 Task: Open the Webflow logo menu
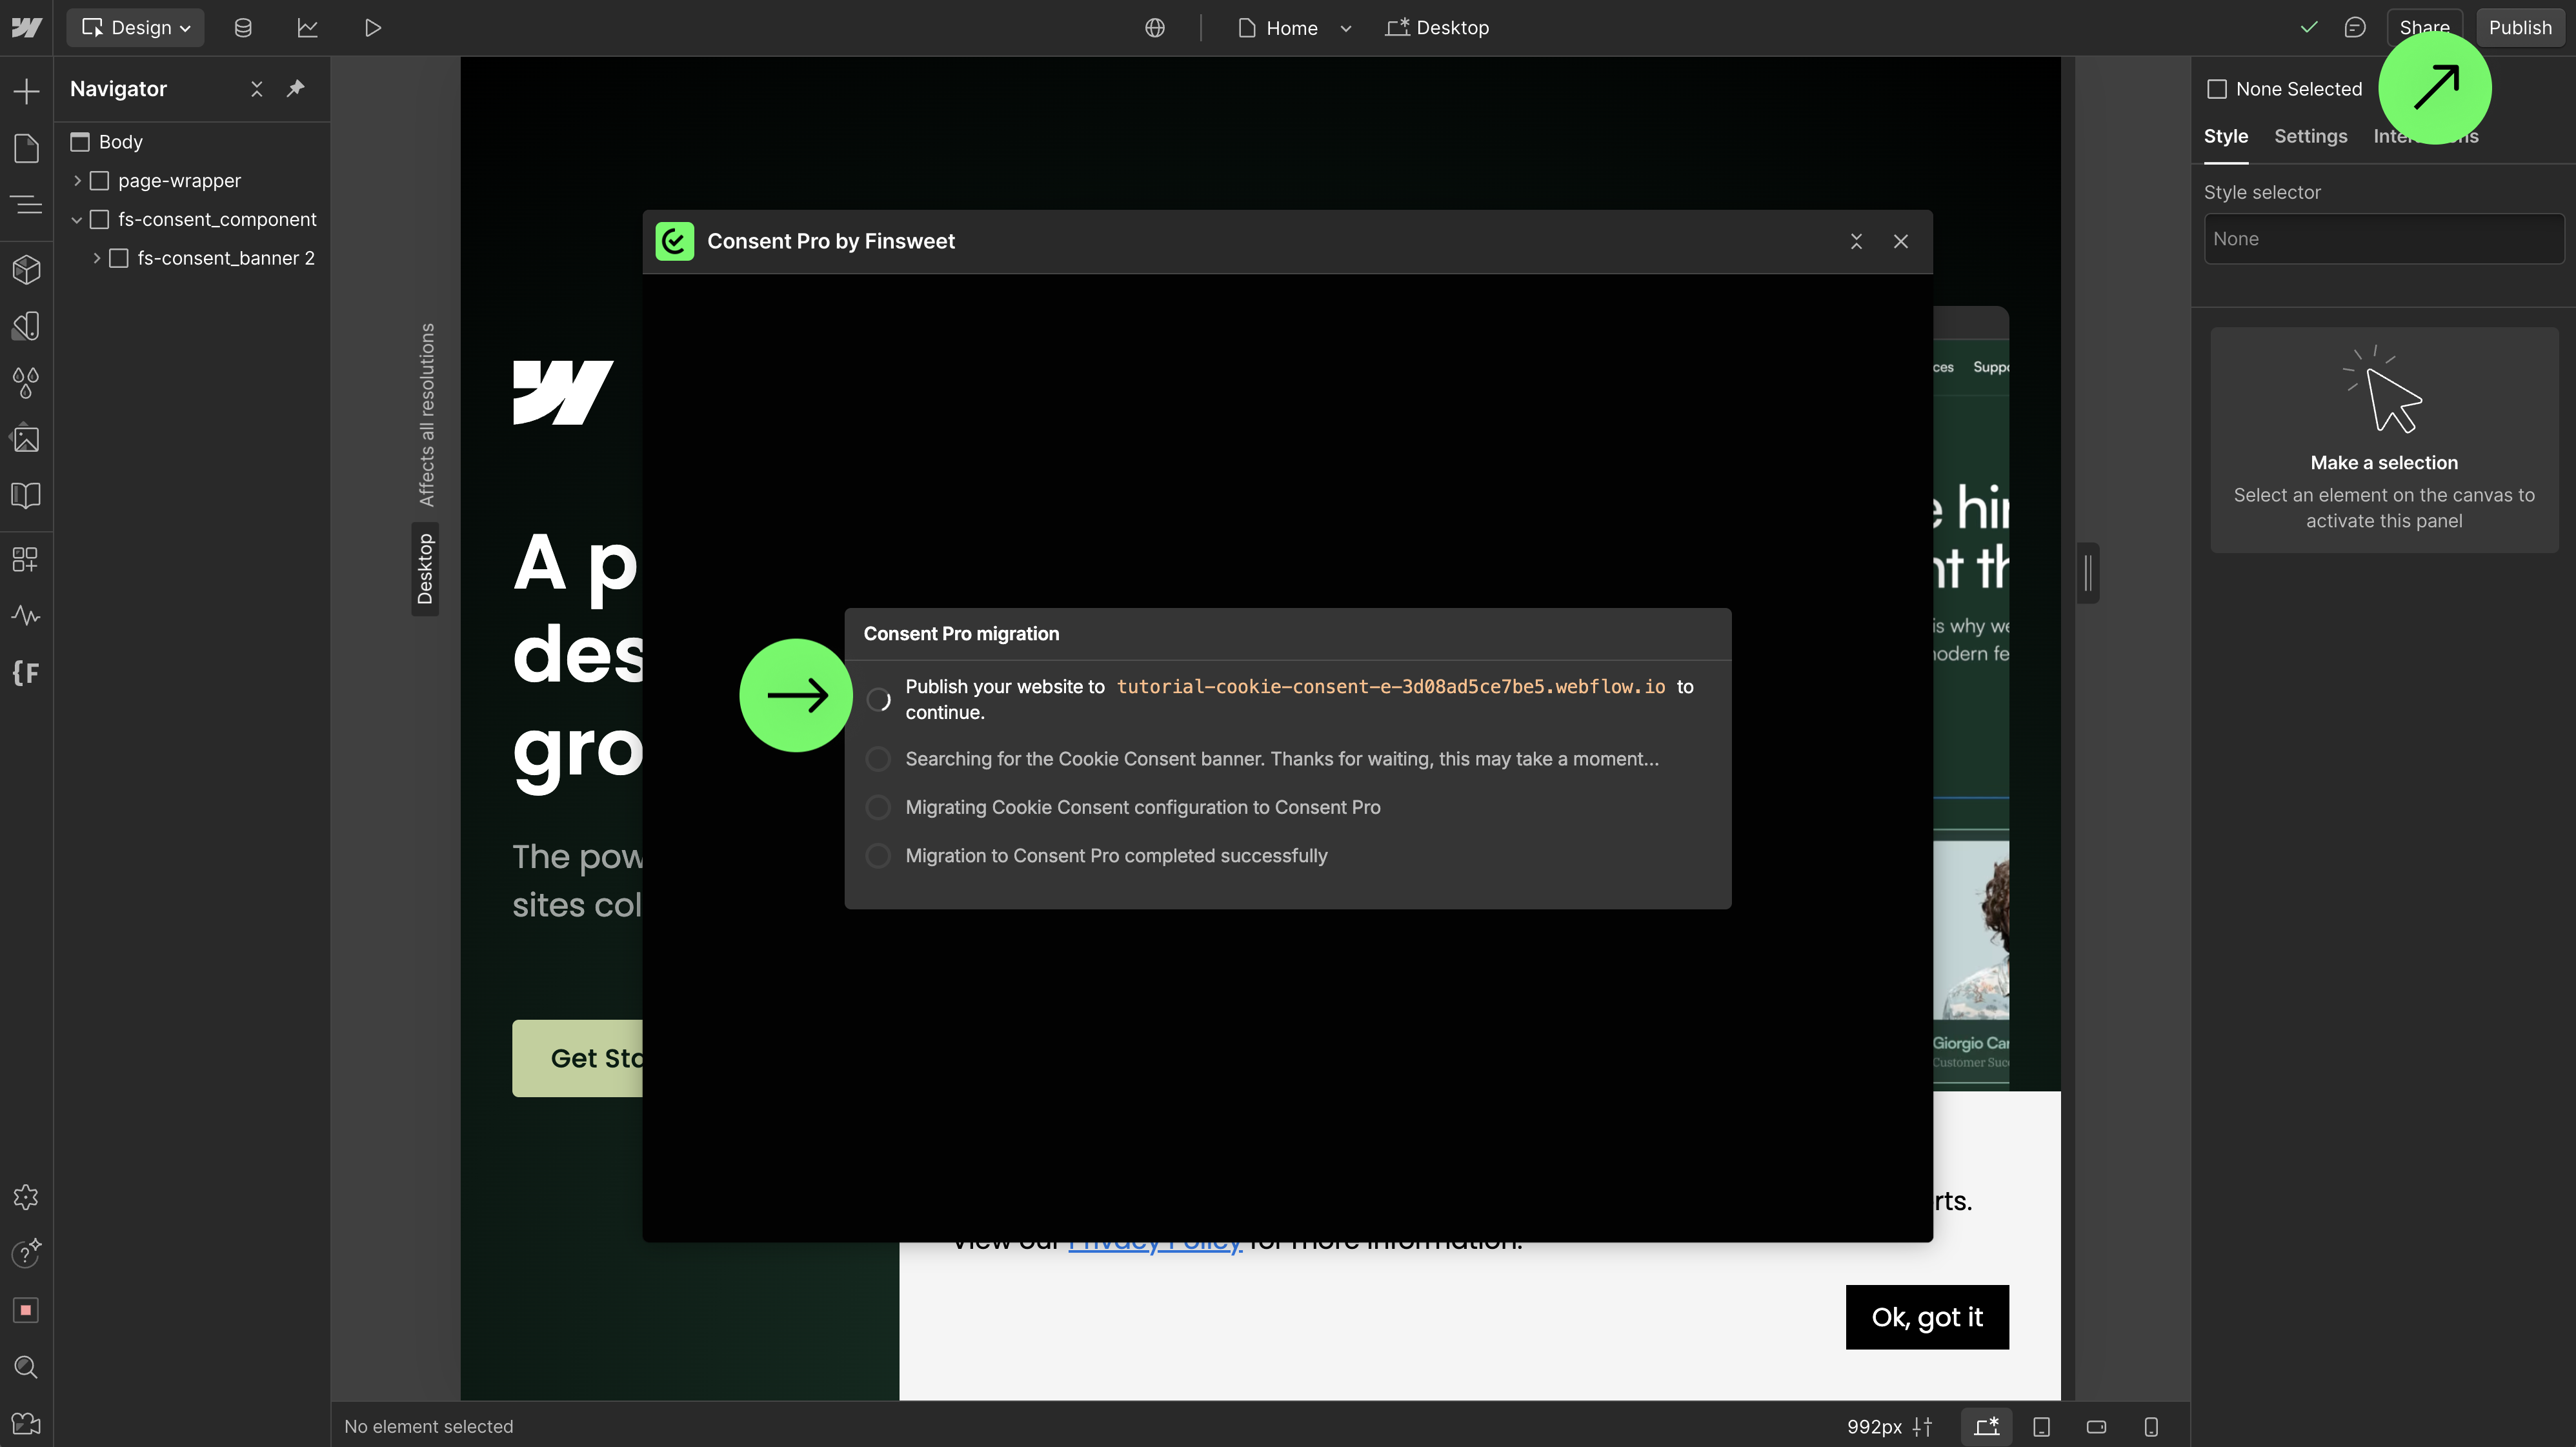coord(27,27)
